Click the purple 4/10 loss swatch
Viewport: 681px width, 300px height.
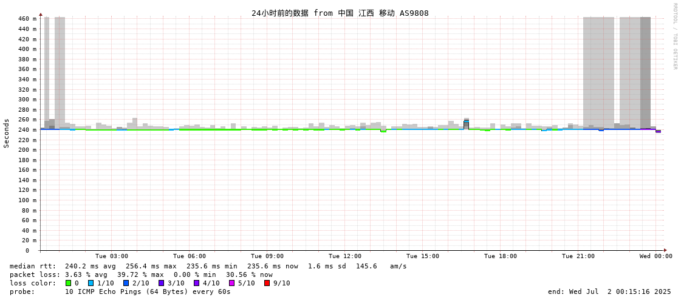(x=197, y=283)
